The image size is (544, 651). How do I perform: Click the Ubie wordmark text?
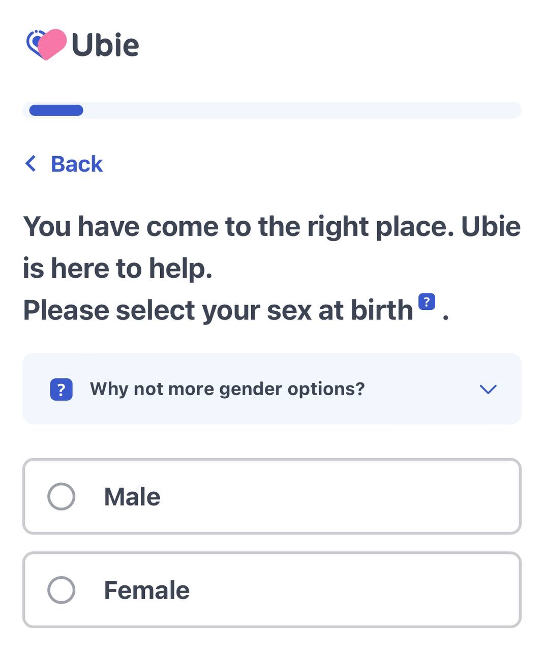(x=105, y=45)
